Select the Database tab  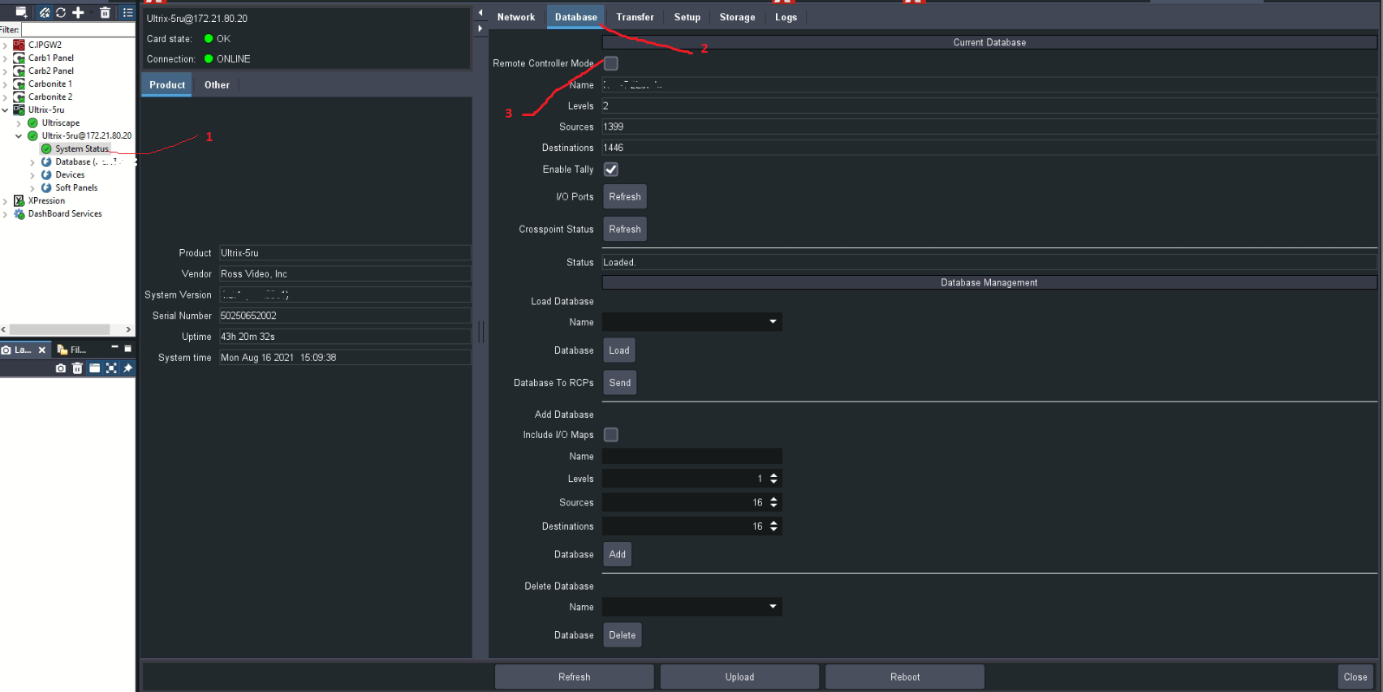point(576,17)
